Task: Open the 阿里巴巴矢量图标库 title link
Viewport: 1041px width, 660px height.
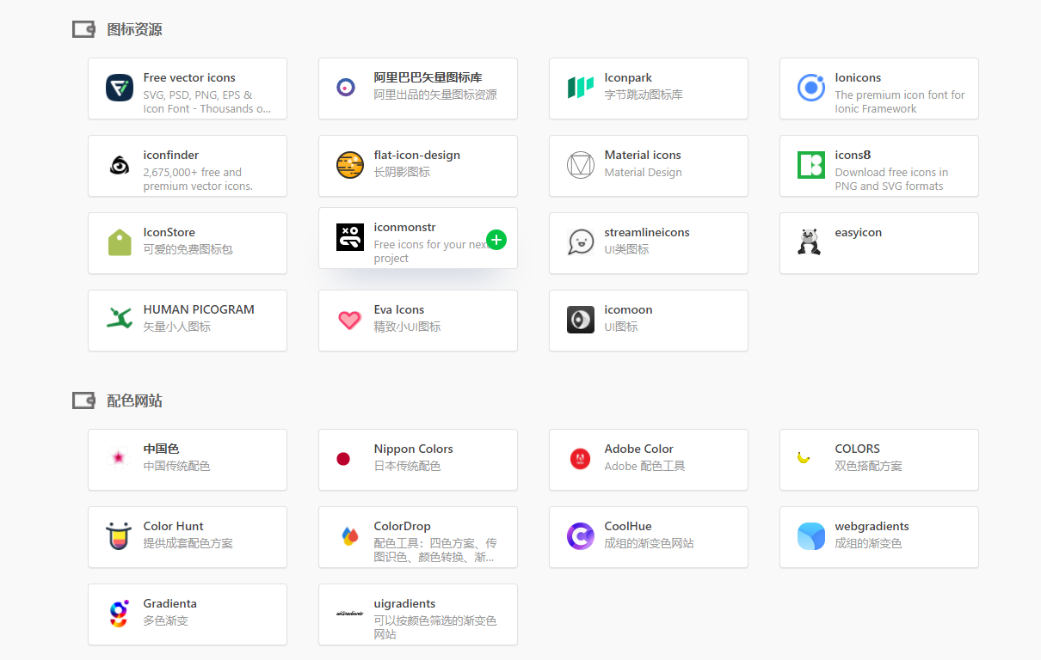Action: 428,77
